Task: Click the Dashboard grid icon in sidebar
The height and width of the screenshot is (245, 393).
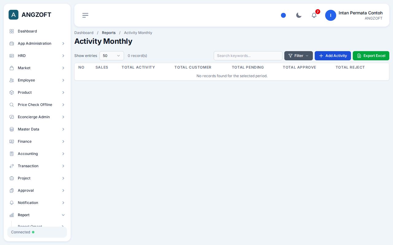Action: click(12, 31)
